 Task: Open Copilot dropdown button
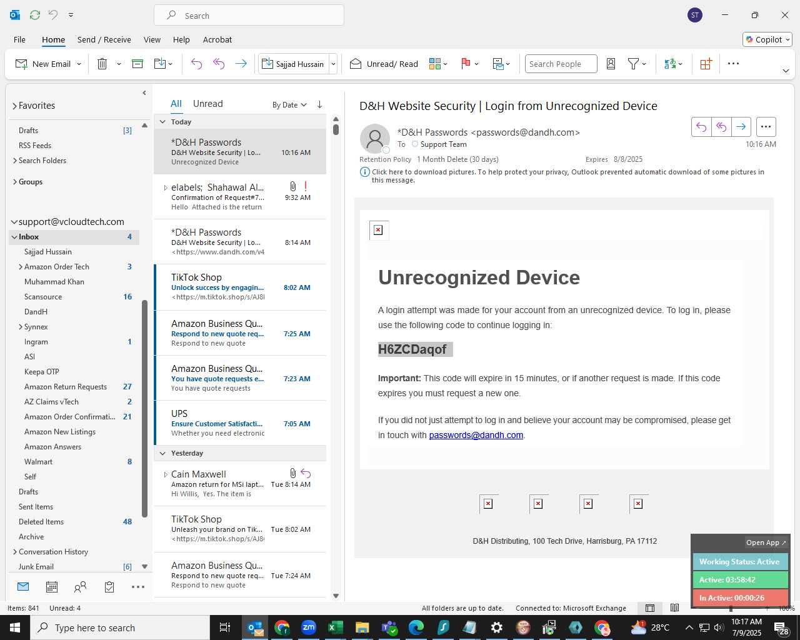[x=767, y=39]
